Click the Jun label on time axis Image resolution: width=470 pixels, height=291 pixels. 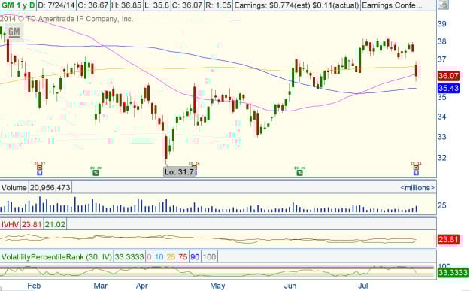pos(290,286)
